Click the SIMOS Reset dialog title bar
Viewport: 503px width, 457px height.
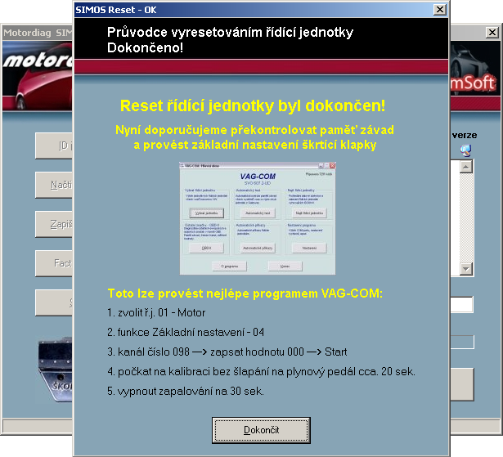pos(245,9)
